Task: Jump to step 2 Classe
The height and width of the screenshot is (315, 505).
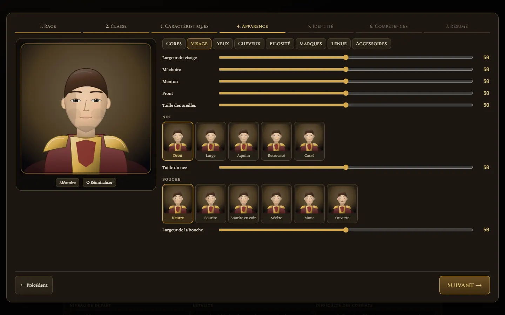Action: point(116,27)
